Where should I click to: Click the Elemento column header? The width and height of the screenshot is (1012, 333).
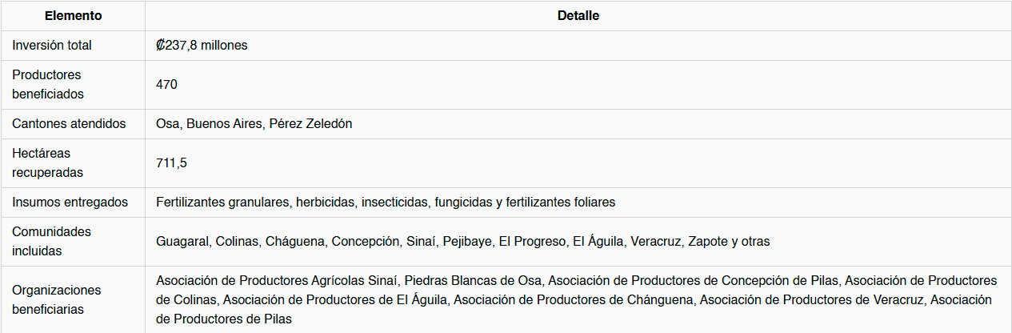point(73,16)
